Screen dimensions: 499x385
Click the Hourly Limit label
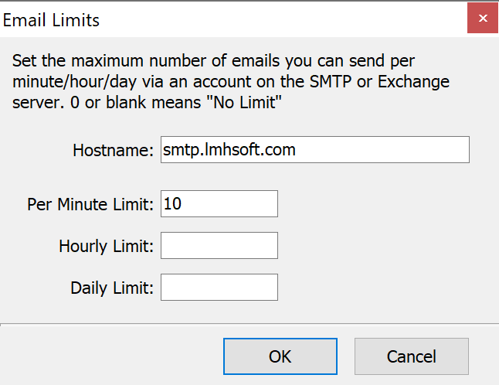tap(107, 246)
